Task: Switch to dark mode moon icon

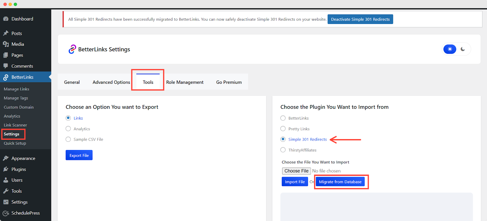Action: (x=463, y=49)
